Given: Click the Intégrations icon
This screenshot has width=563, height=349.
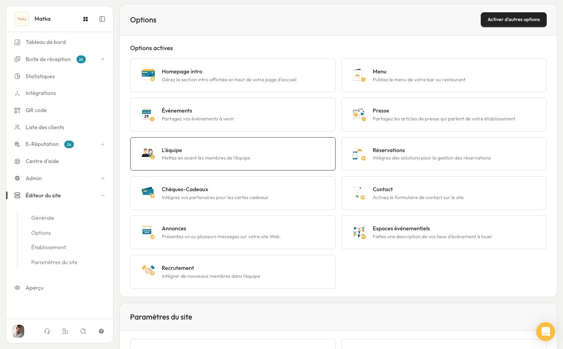Looking at the screenshot, I should [17, 93].
